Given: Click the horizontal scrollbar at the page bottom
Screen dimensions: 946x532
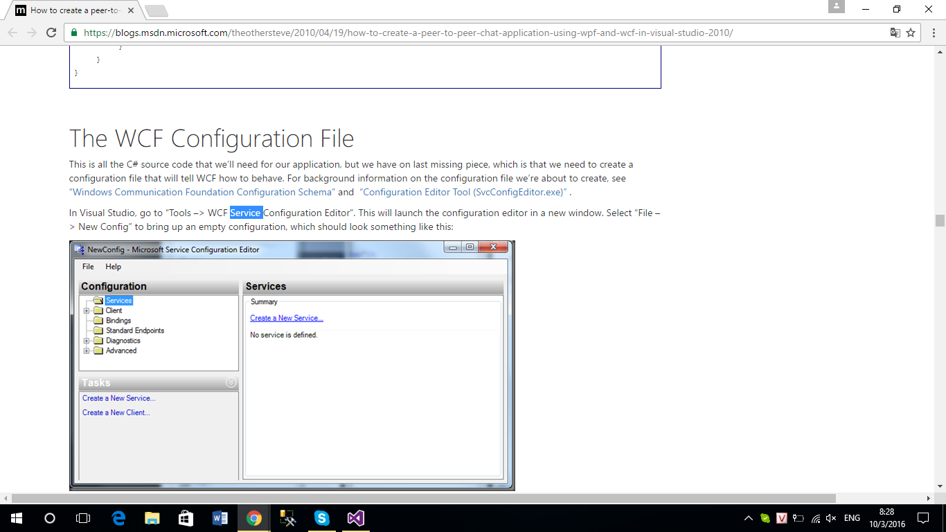Looking at the screenshot, I should tap(424, 498).
